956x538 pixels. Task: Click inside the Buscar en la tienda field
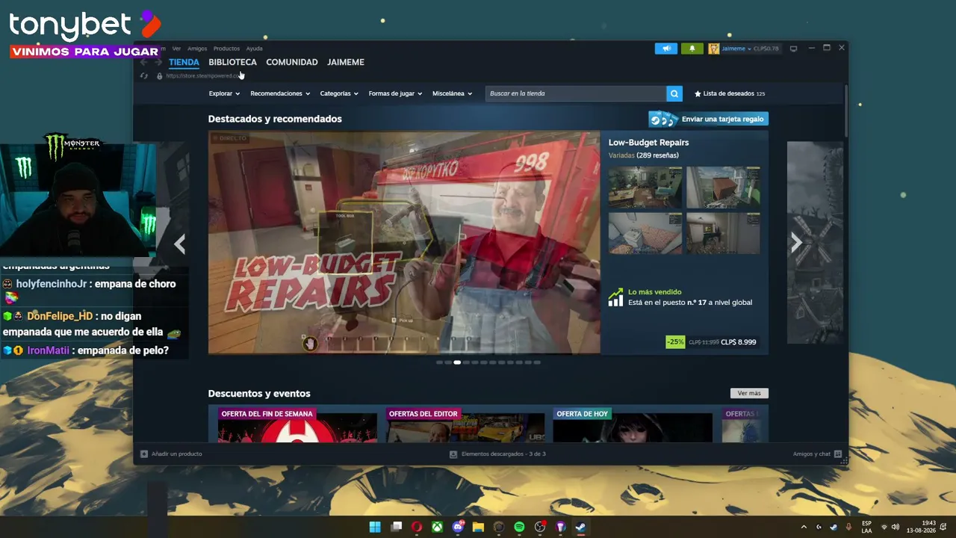(x=576, y=93)
